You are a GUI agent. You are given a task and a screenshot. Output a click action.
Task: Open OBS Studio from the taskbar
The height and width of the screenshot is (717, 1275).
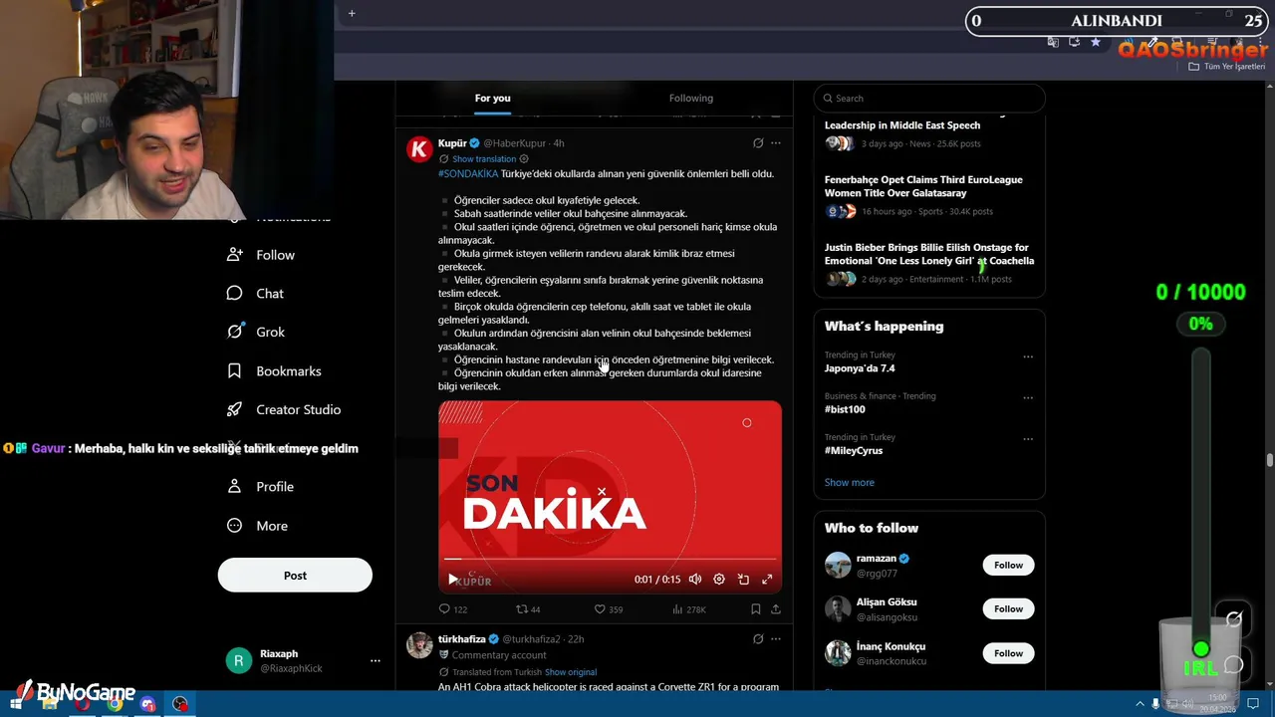click(x=180, y=704)
